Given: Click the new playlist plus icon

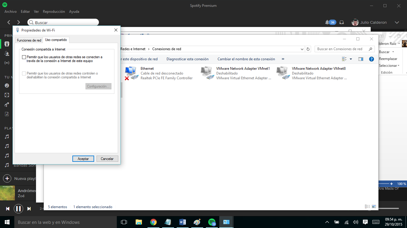Looking at the screenshot, I should [7, 178].
